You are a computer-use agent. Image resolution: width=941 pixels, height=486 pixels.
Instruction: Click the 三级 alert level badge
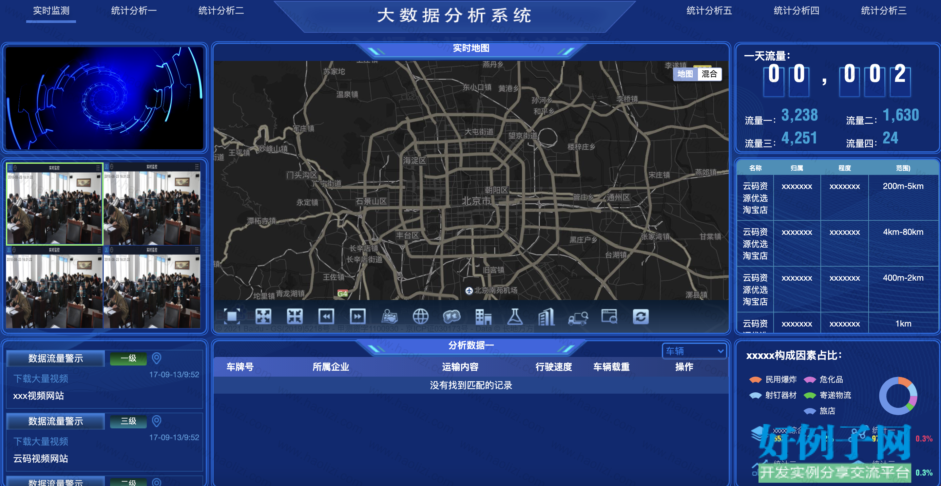click(x=128, y=421)
